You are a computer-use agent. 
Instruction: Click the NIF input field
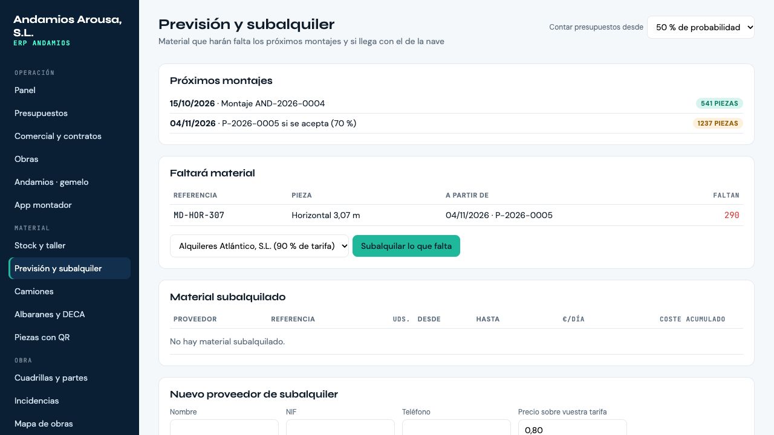tap(340, 428)
